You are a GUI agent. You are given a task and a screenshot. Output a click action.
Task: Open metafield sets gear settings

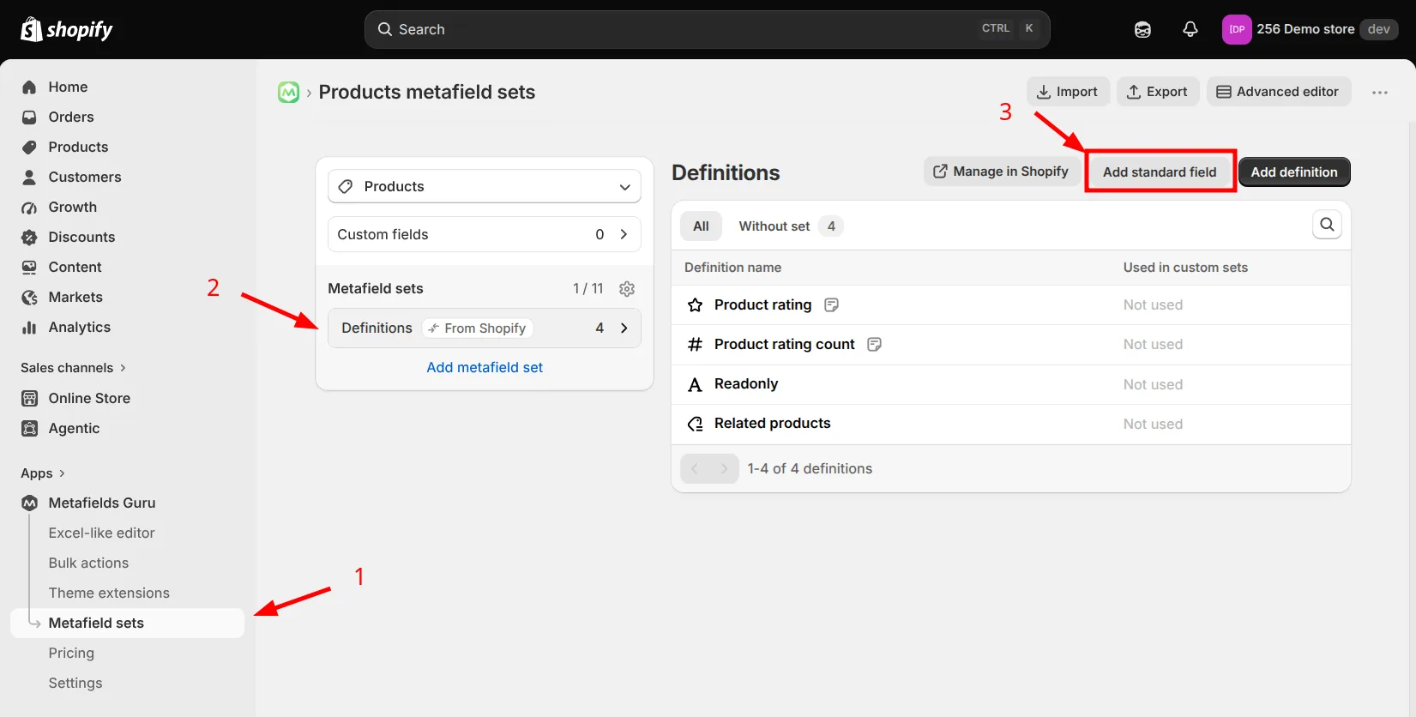point(627,288)
